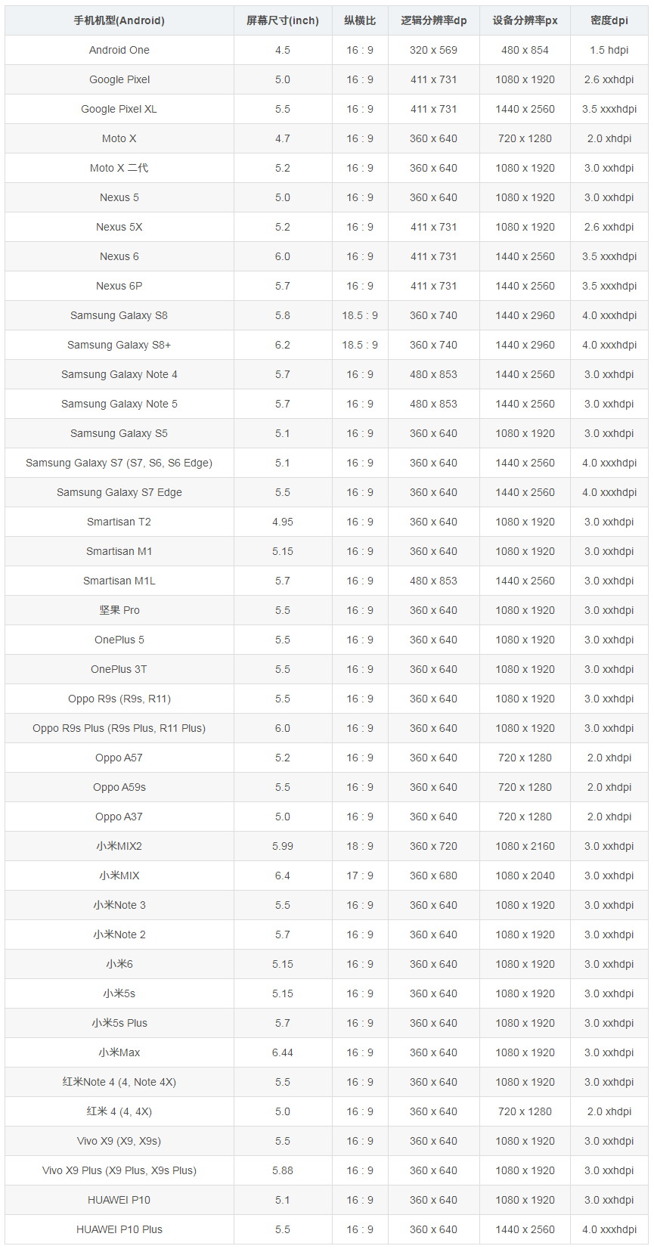Click the 6.44 screen size cell

pos(282,1052)
